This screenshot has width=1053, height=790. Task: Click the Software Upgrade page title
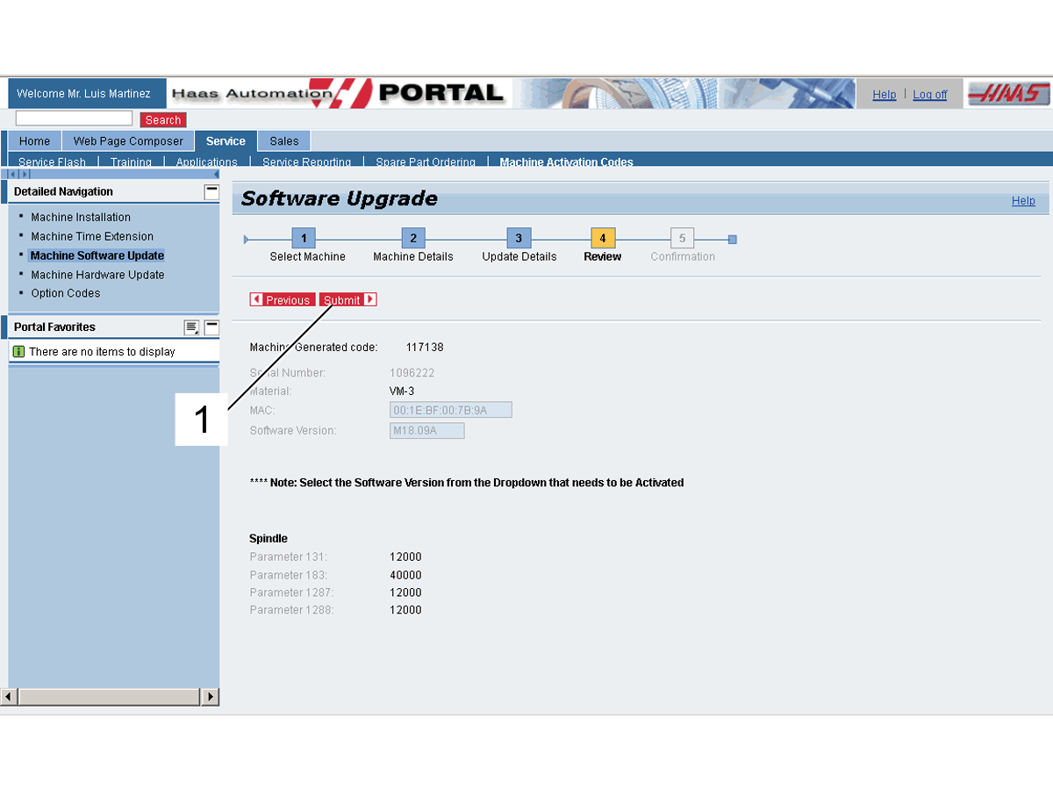pyautogui.click(x=340, y=198)
